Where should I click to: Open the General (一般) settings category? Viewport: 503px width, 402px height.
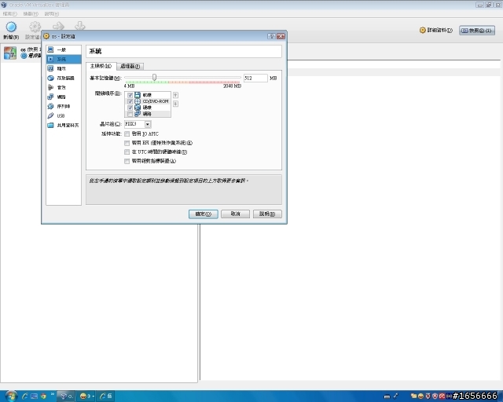[x=64, y=49]
